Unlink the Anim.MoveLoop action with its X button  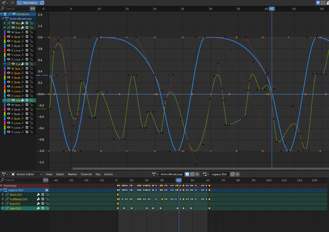(x=197, y=174)
